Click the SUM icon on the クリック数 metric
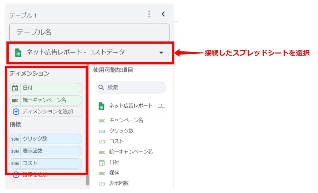 coord(15,139)
